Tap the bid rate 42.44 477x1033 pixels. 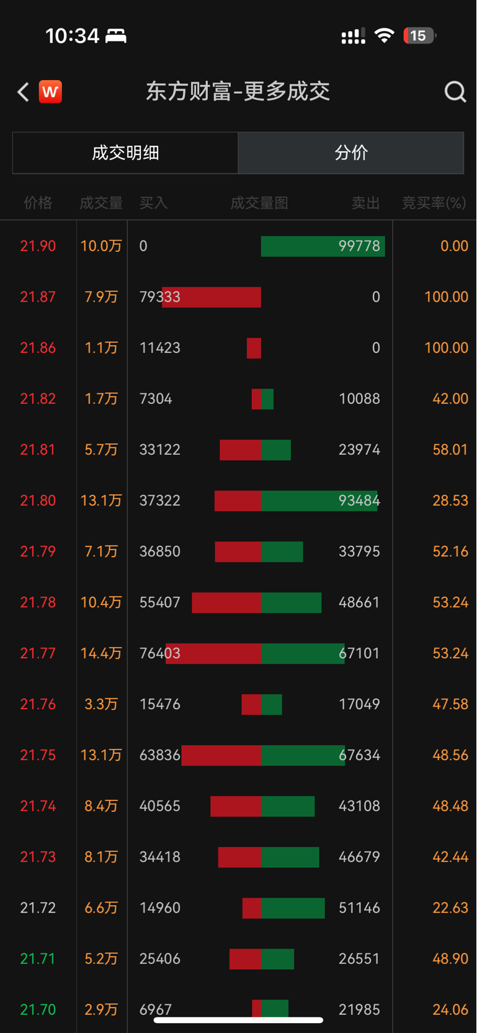coord(450,857)
